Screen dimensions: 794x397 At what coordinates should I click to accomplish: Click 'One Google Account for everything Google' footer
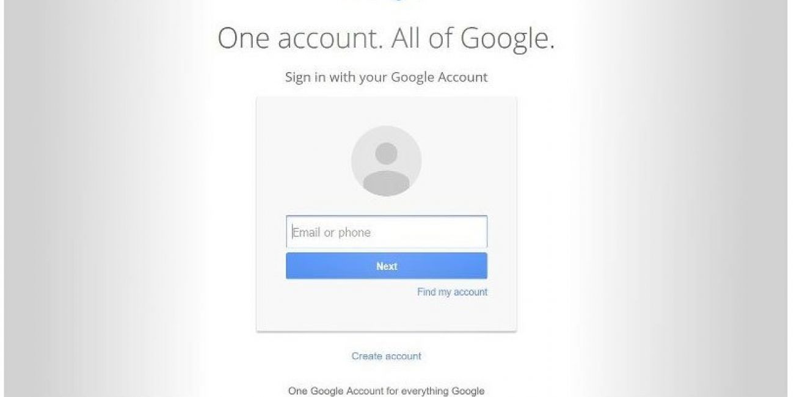387,390
